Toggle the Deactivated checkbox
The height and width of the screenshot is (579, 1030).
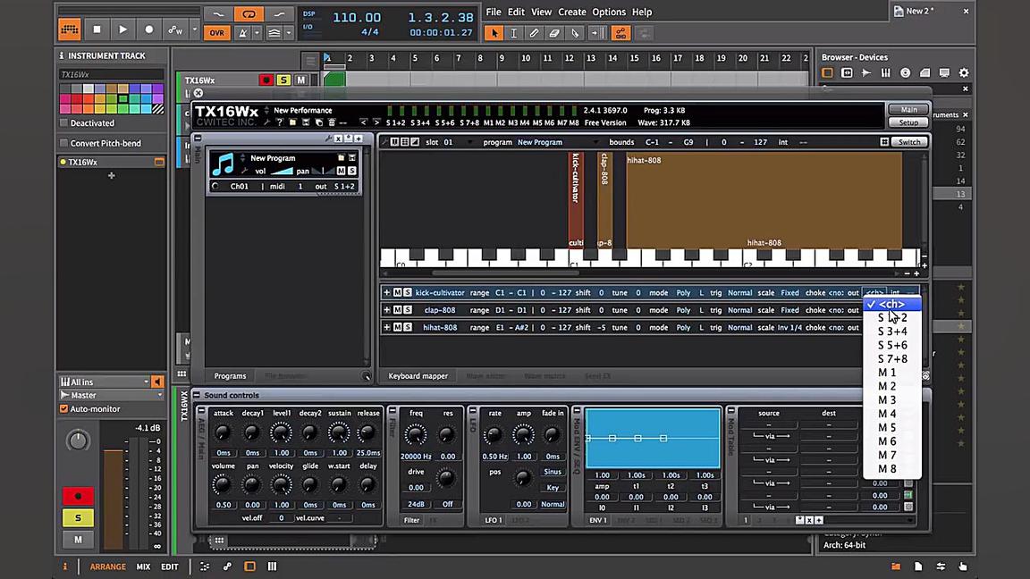point(63,122)
